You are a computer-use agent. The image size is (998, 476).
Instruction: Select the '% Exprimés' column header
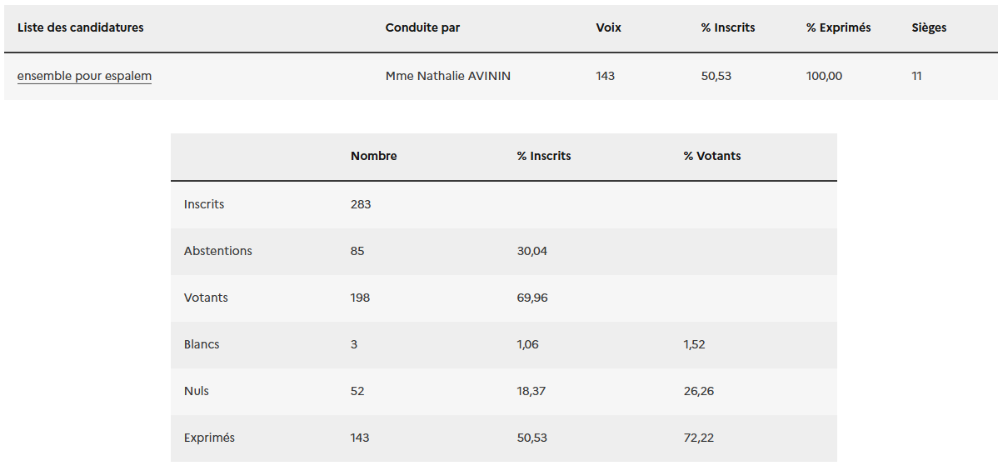click(838, 28)
